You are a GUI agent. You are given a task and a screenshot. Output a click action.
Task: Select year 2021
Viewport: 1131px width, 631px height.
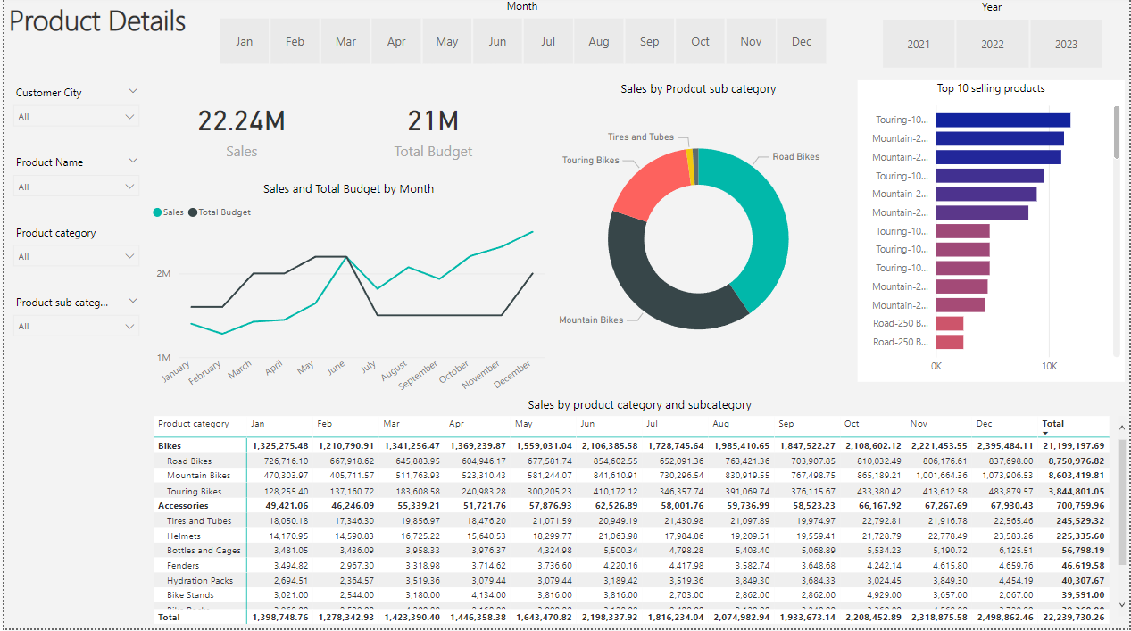(x=919, y=43)
